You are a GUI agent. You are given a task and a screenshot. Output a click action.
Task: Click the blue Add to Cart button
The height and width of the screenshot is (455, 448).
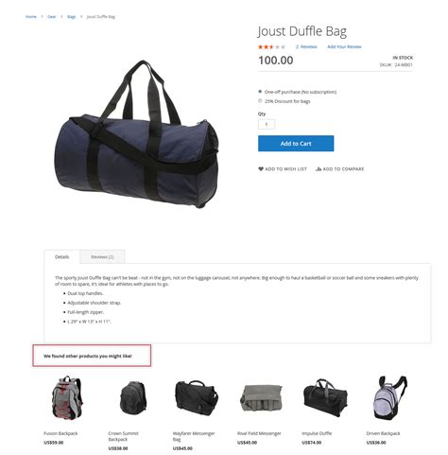tap(296, 144)
